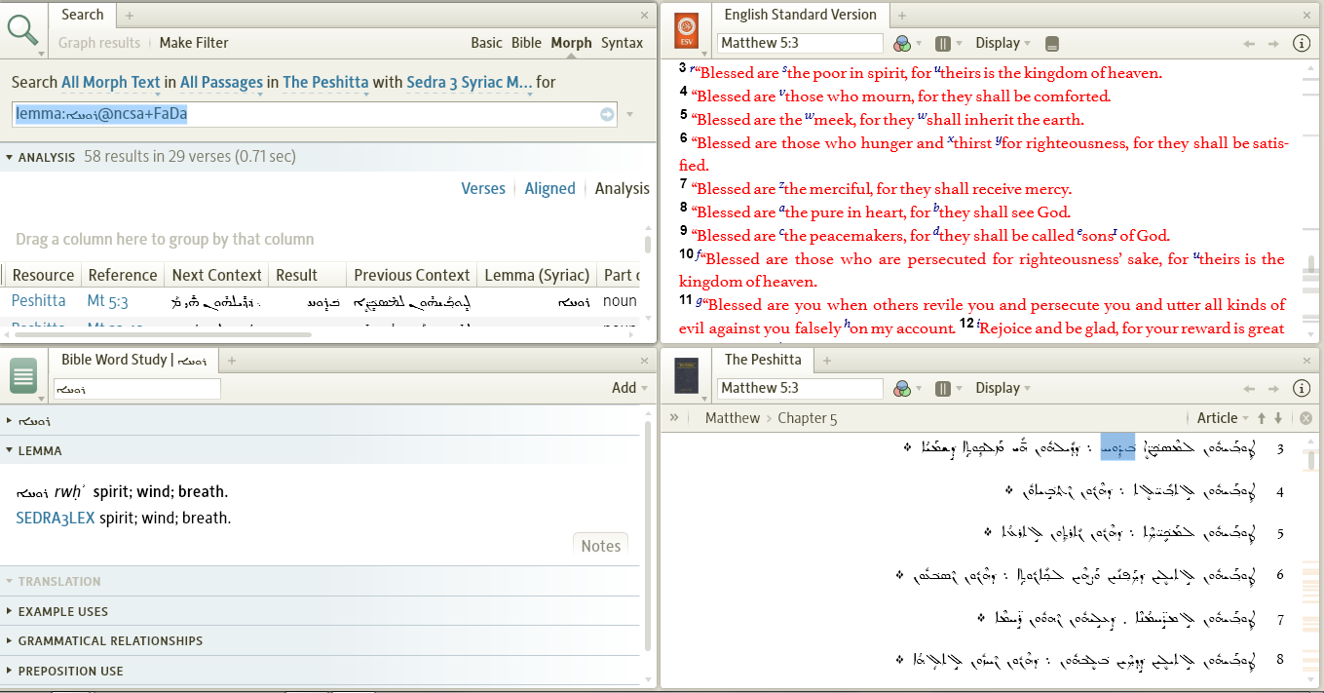Go back in ESV panel history
The height and width of the screenshot is (693, 1324).
pos(1250,43)
